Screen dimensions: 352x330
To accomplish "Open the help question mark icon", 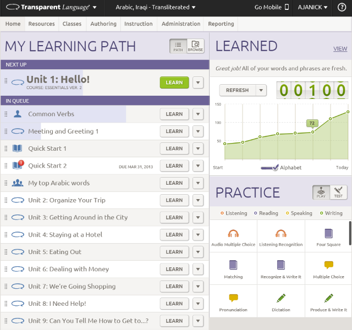I will (x=342, y=7).
